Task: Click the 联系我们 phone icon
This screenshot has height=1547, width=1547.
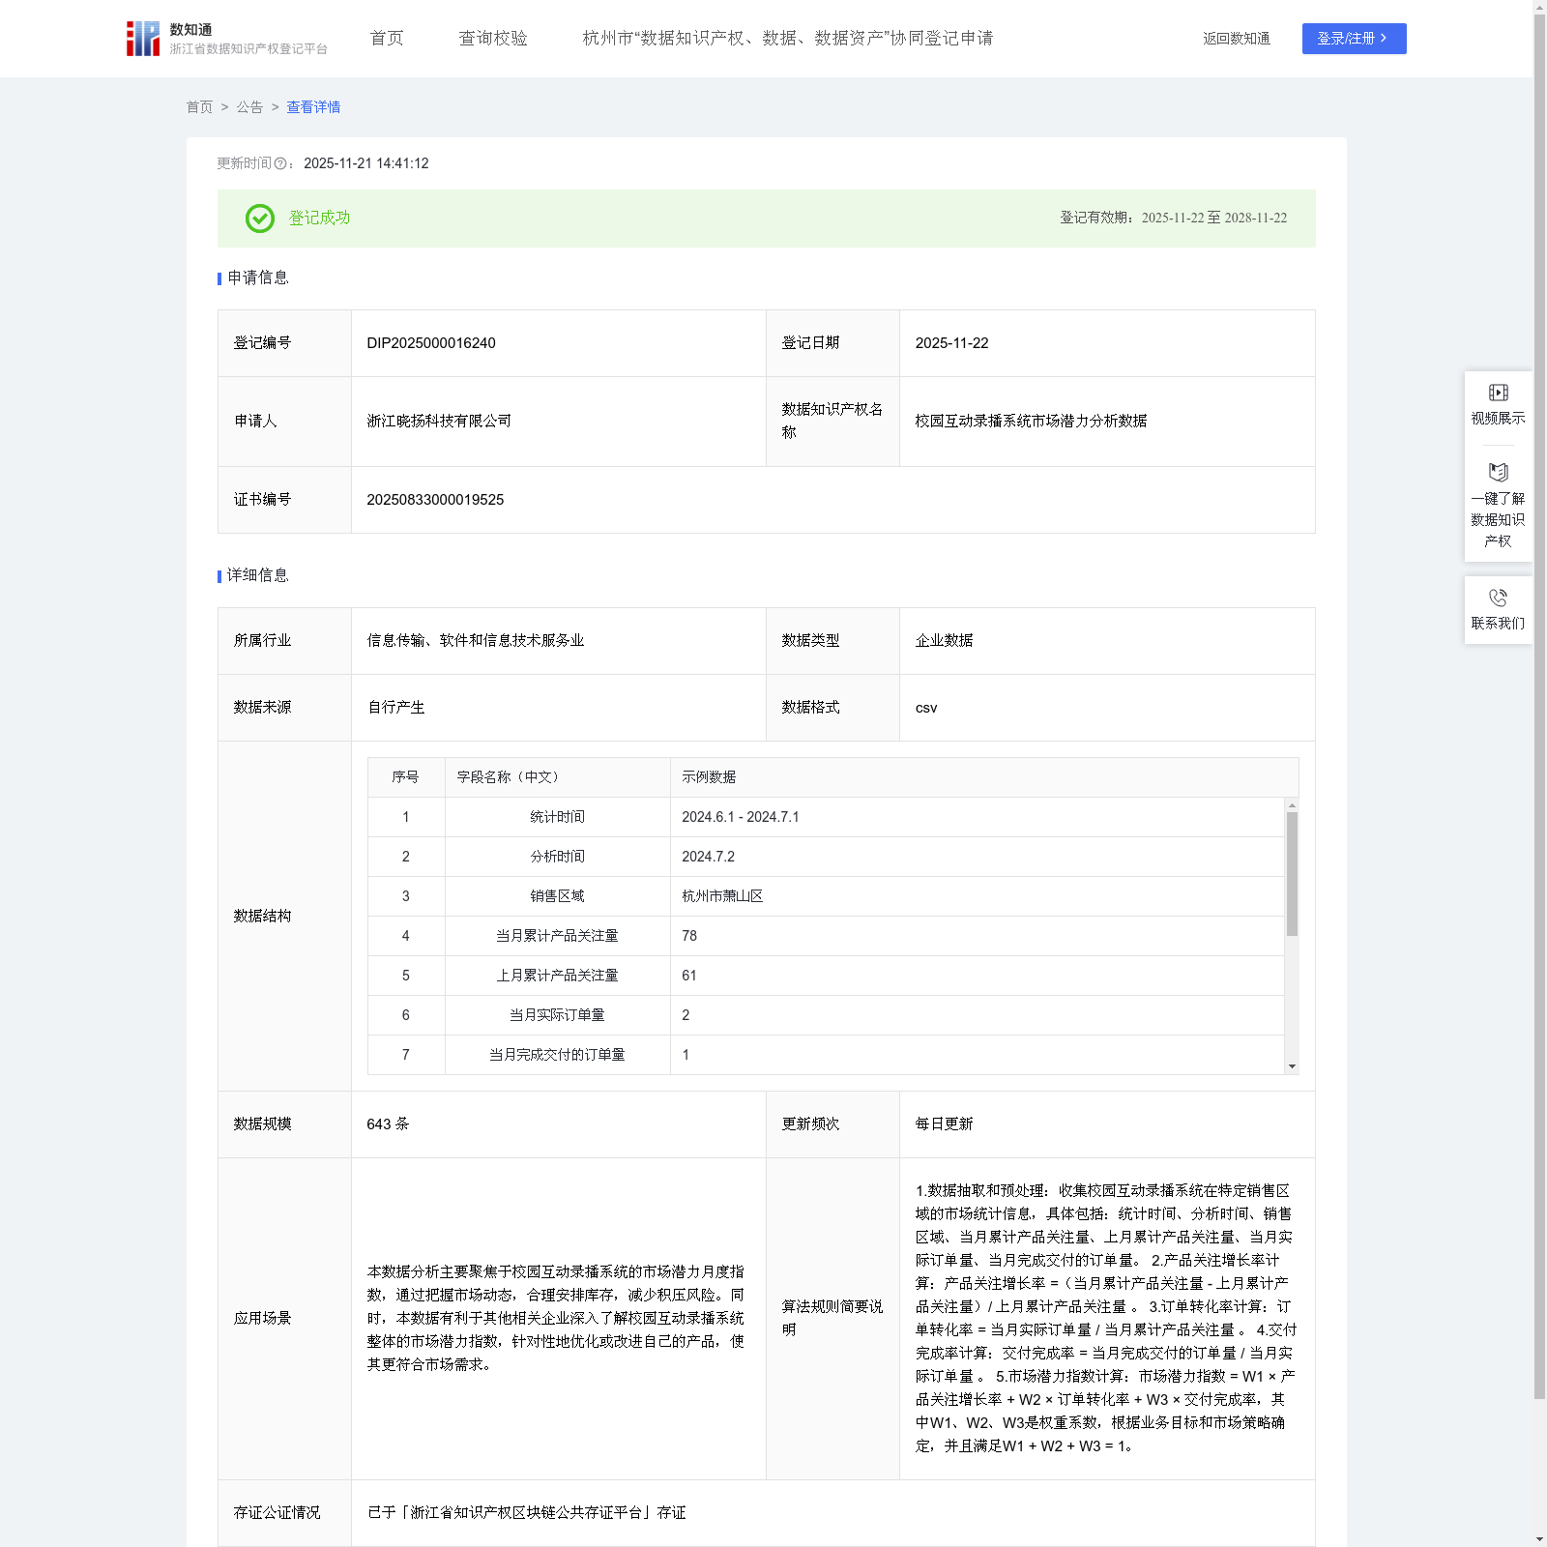Action: pyautogui.click(x=1498, y=598)
